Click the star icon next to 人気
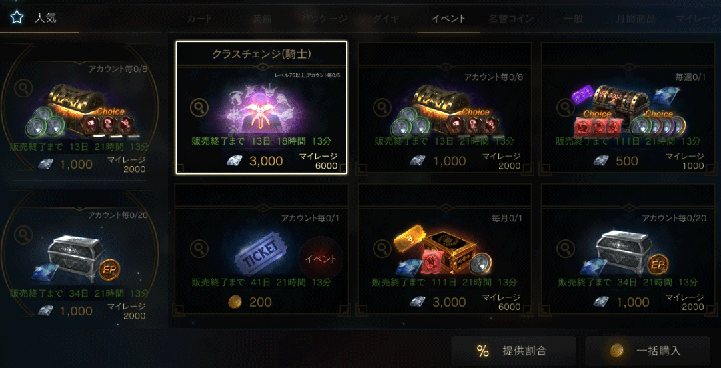This screenshot has height=368, width=721. 17,18
